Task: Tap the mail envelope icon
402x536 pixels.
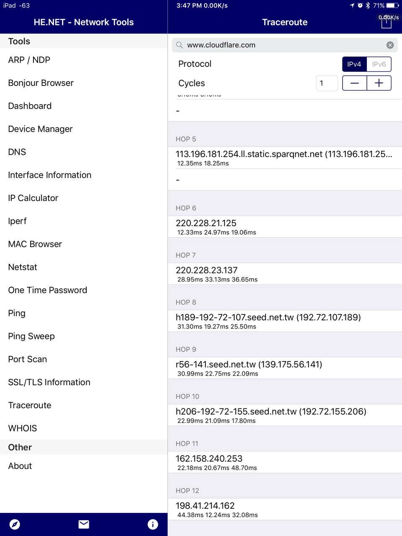Action: coord(84,524)
